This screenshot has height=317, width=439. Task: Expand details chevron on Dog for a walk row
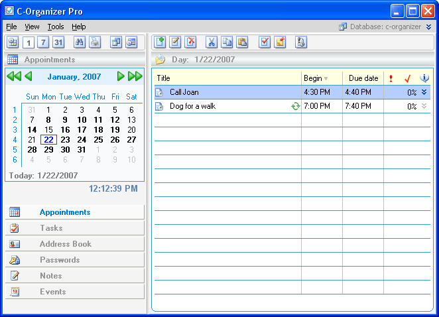[424, 106]
